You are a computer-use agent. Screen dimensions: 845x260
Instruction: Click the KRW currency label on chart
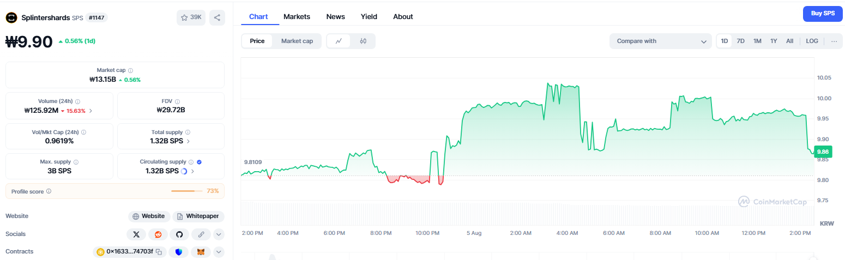tap(826, 223)
